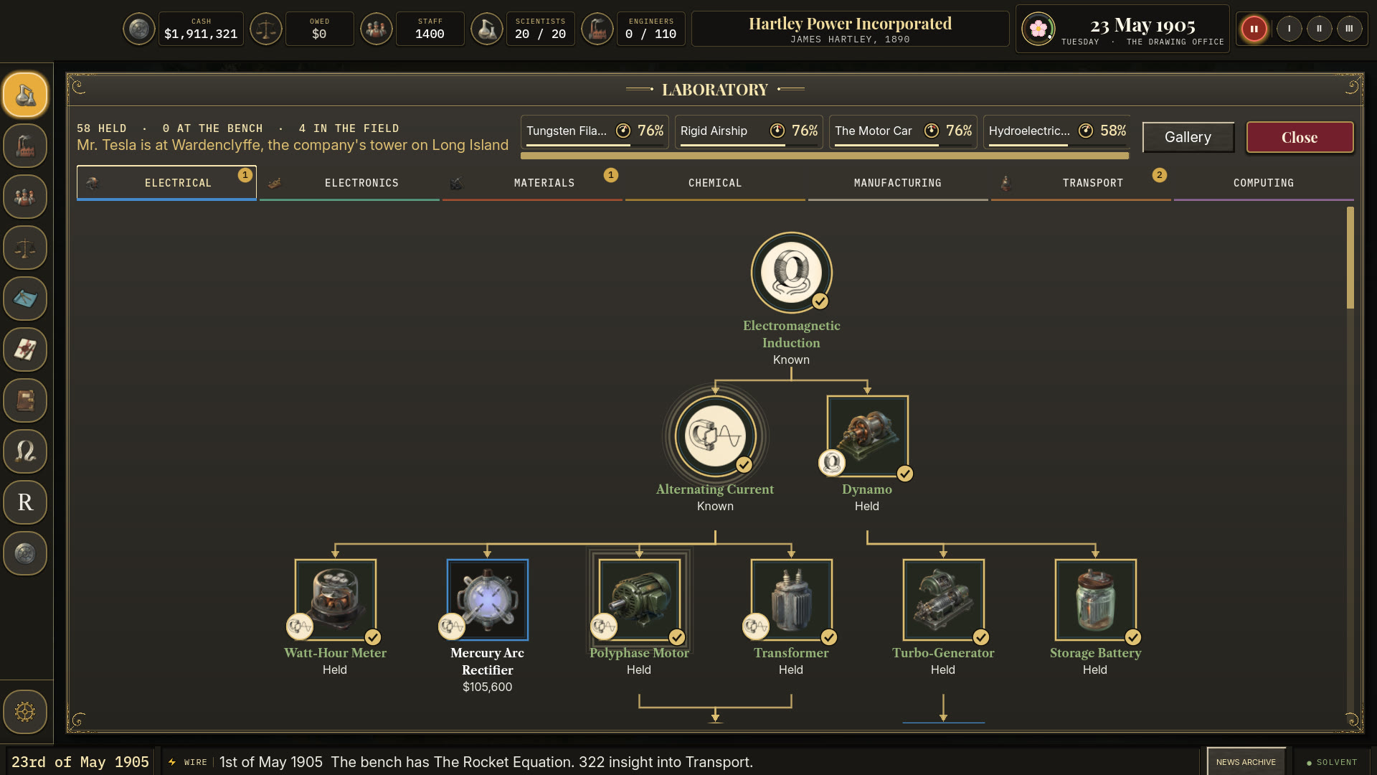
Task: Switch to the Manufacturing tab
Action: (898, 183)
